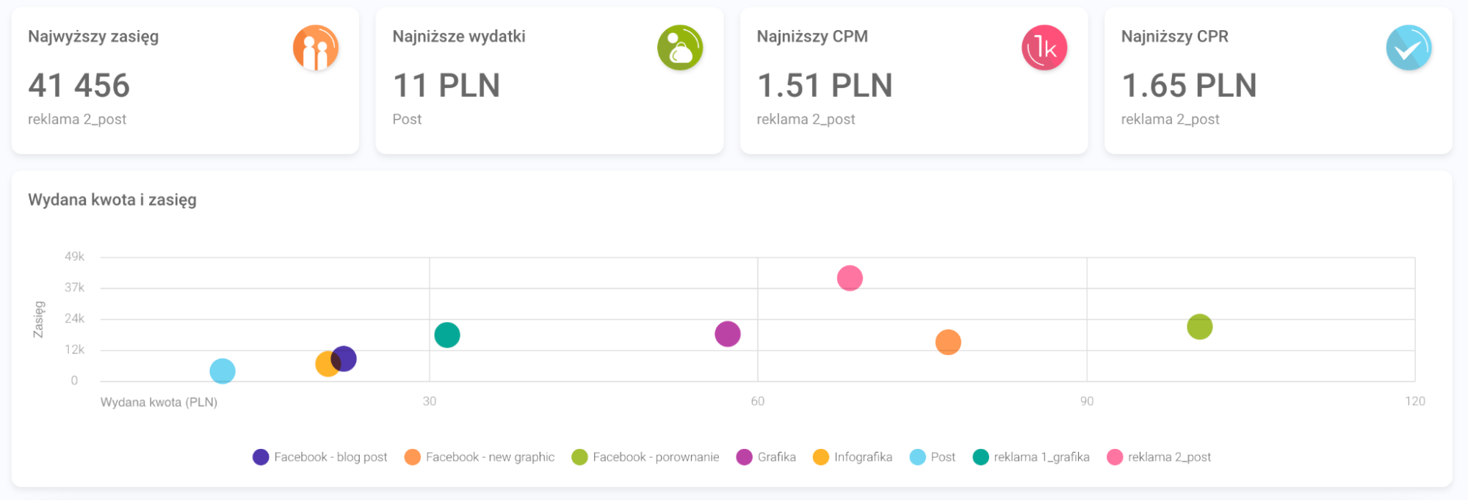1468x501 pixels.
Task: Toggle reklama 2_post legend entry
Action: point(1160,457)
